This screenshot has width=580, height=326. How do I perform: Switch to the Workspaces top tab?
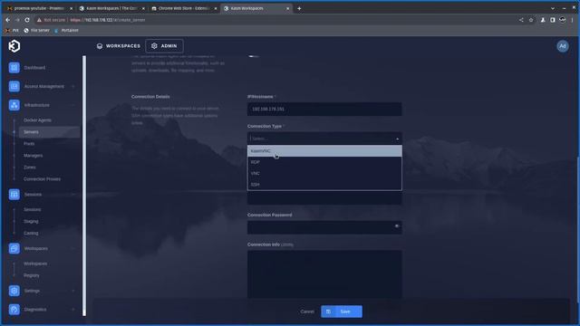[x=119, y=46]
